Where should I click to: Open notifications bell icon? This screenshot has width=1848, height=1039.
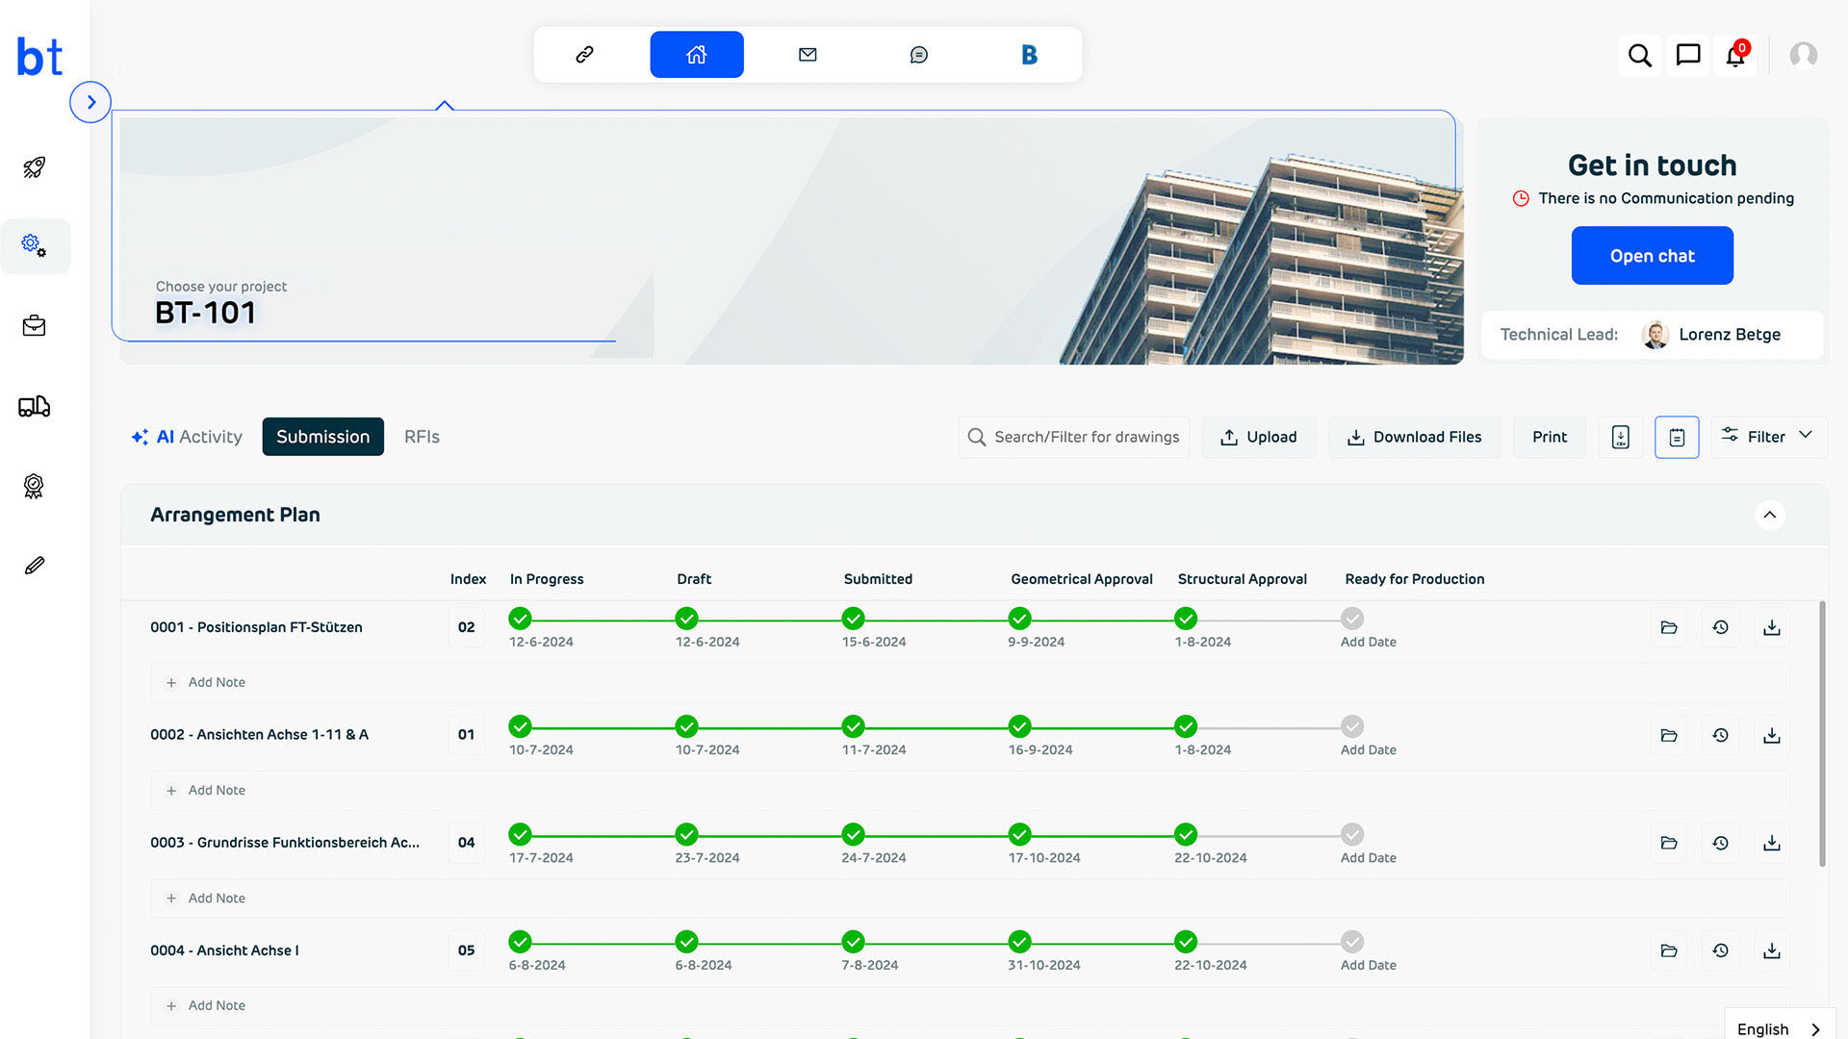tap(1736, 55)
